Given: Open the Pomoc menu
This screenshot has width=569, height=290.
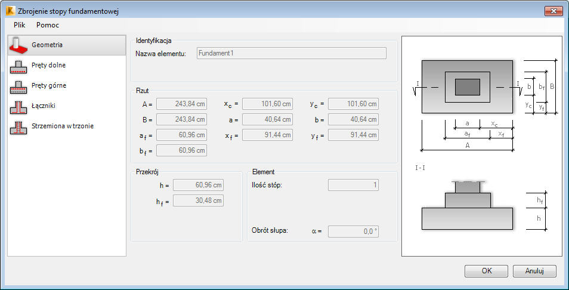Looking at the screenshot, I should coord(48,25).
